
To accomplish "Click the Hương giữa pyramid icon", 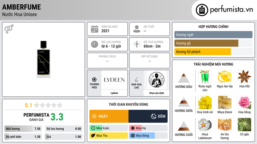I will [184, 102].
